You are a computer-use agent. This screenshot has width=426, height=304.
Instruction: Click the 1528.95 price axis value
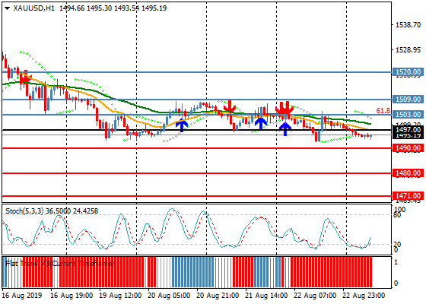[408, 50]
